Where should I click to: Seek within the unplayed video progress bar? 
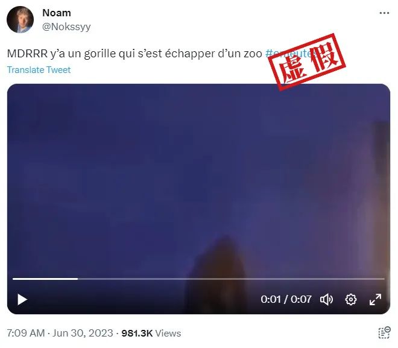pyautogui.click(x=231, y=279)
